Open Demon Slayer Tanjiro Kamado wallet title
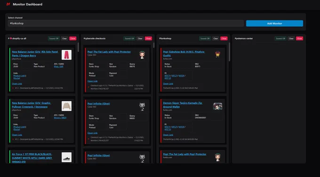Viewport: 320px width, 177px height. point(183,105)
